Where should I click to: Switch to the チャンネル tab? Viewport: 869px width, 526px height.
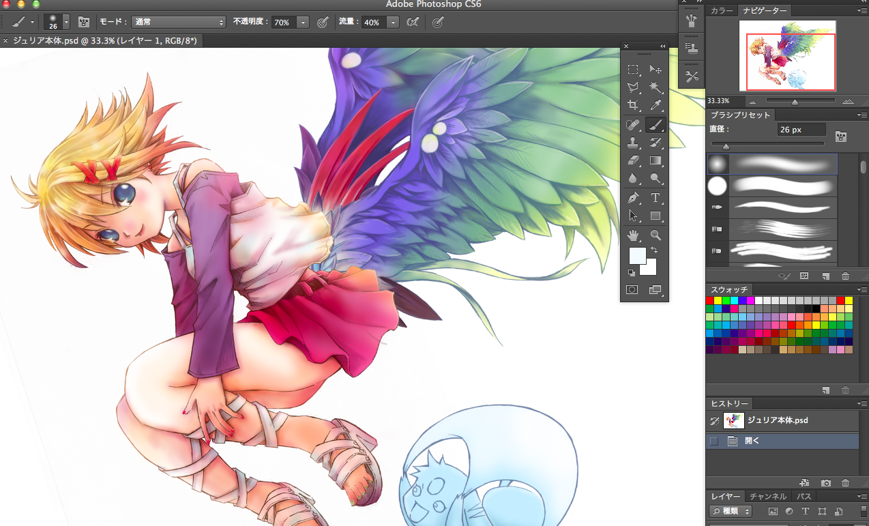pos(768,497)
